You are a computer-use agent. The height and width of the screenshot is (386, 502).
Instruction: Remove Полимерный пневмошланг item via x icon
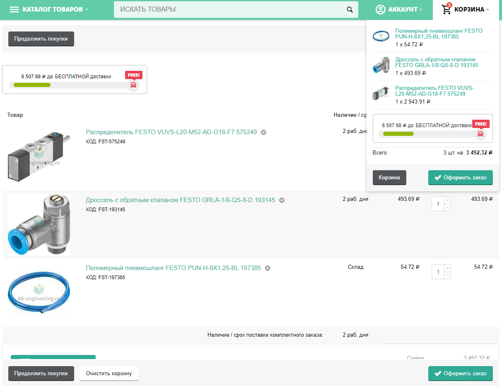pyautogui.click(x=268, y=268)
